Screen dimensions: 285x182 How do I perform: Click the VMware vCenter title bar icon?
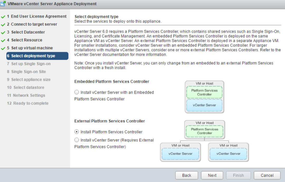pyautogui.click(x=3, y=4)
